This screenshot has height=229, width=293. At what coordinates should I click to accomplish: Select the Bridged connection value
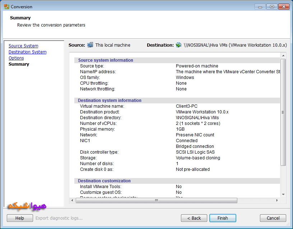(x=195, y=146)
